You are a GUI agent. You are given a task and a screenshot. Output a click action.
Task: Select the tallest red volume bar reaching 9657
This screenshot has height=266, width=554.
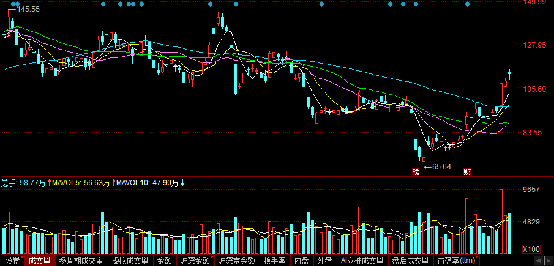click(501, 221)
